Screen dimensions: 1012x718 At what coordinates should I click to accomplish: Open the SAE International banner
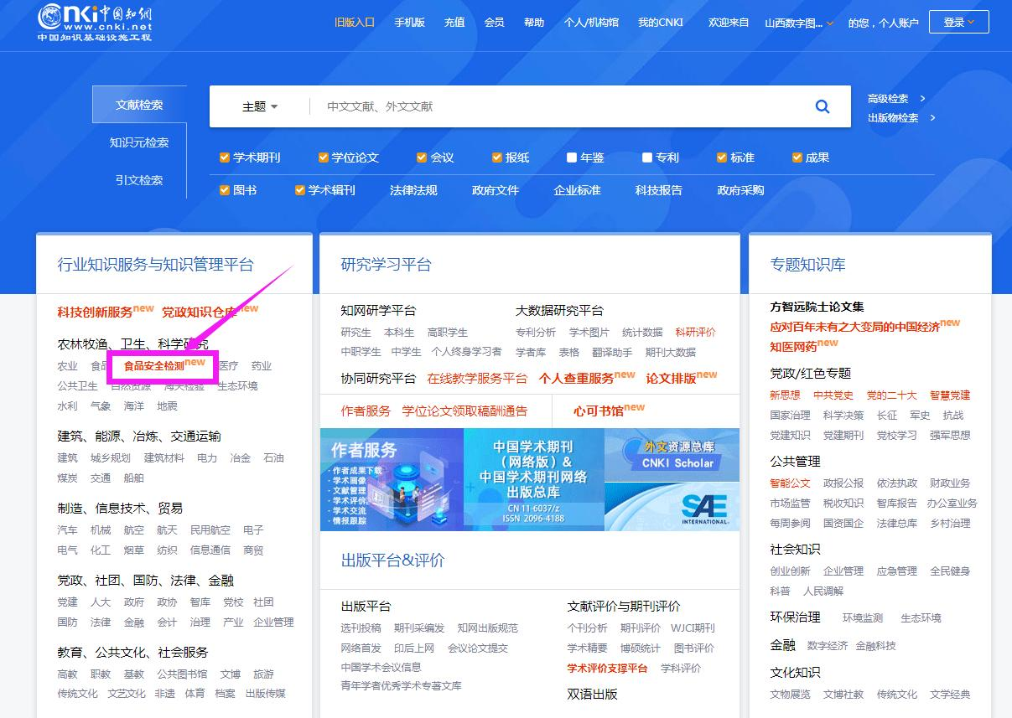(x=672, y=506)
